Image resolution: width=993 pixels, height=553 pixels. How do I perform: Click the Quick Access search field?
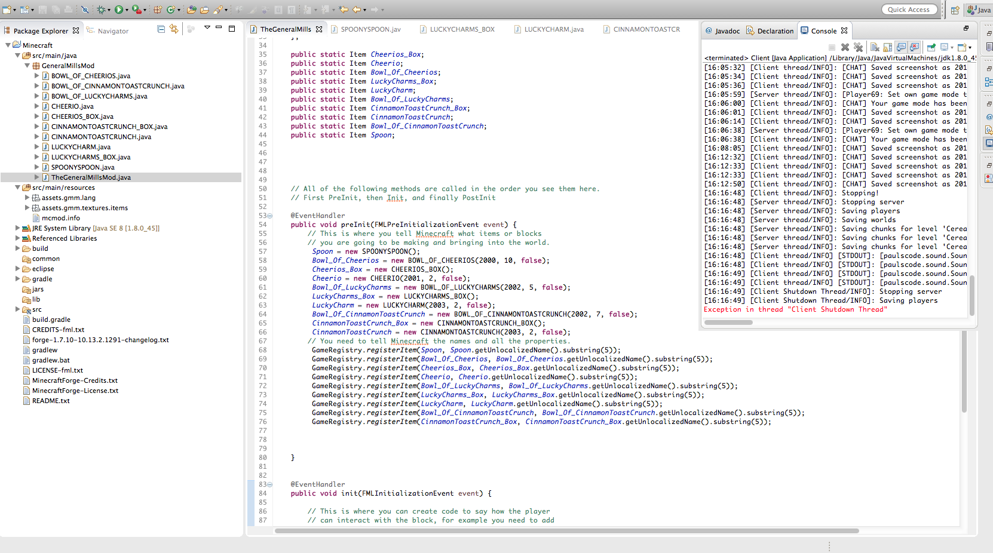(908, 10)
